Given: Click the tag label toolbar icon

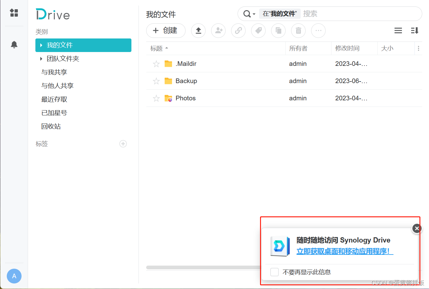Looking at the screenshot, I should click(x=259, y=30).
